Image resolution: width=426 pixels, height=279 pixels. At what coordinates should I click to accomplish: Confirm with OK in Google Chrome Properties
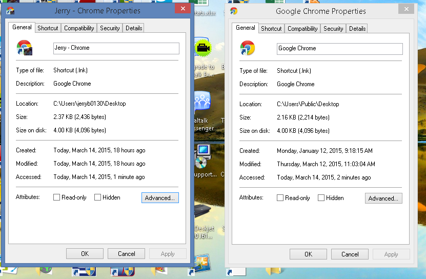(309, 254)
